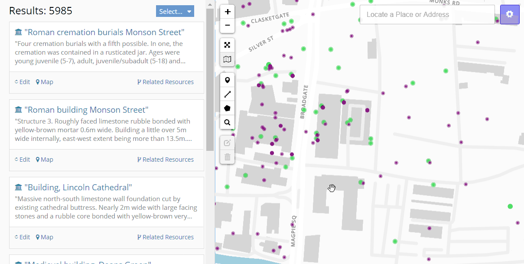Zoom in on the map
The image size is (524, 264).
(228, 12)
